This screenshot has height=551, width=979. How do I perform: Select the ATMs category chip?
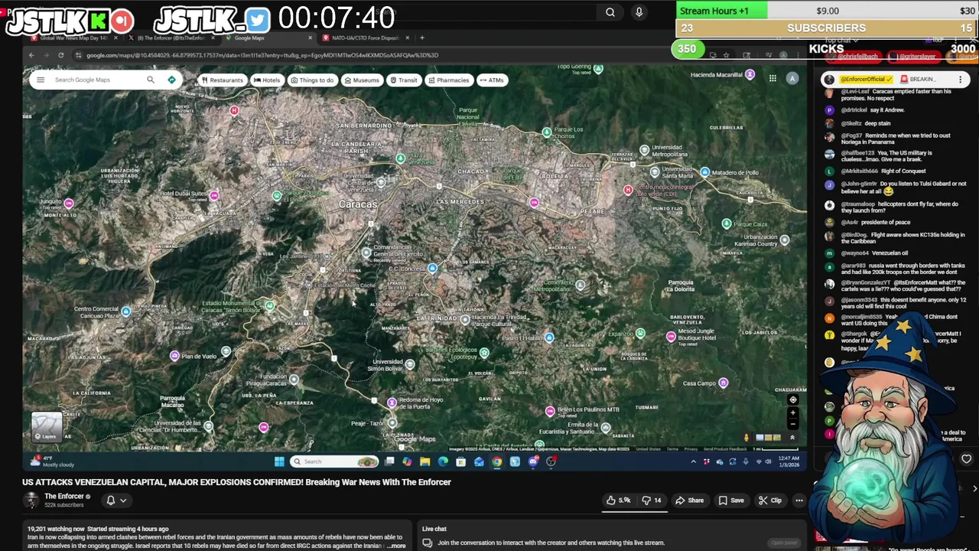(491, 80)
